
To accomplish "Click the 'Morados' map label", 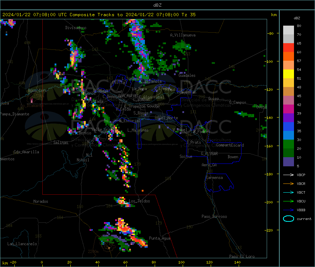I will (41, 201).
